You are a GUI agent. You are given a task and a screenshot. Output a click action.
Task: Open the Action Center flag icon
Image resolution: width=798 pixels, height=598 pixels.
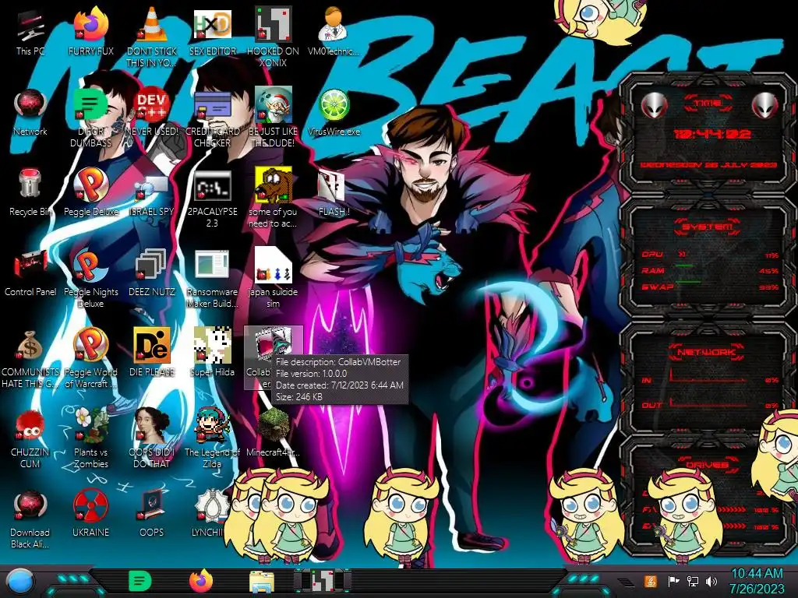click(x=674, y=581)
